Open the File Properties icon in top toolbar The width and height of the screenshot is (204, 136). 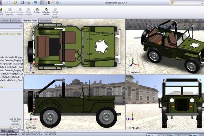[53, 3]
